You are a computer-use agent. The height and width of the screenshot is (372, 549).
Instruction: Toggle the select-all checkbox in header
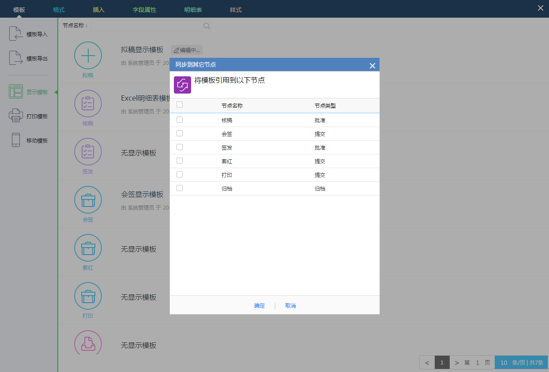click(180, 105)
